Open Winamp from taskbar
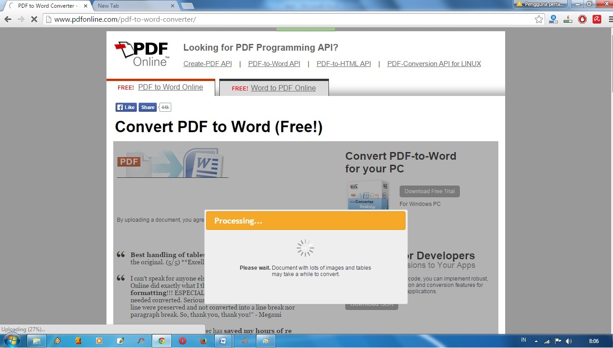This screenshot has width=613, height=348. pos(58,341)
